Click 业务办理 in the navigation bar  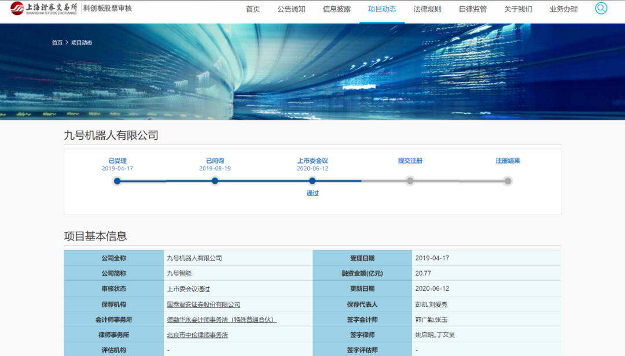(564, 9)
